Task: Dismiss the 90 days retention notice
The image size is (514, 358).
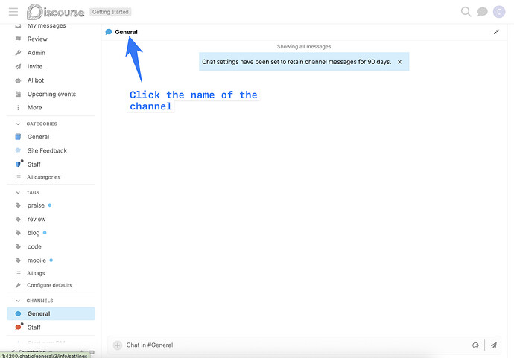Action: point(399,62)
